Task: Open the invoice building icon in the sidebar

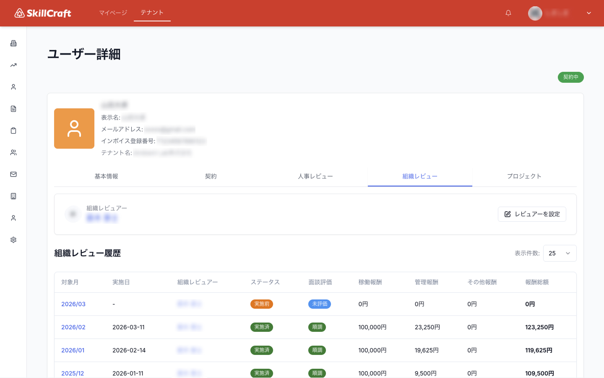Action: click(x=13, y=196)
